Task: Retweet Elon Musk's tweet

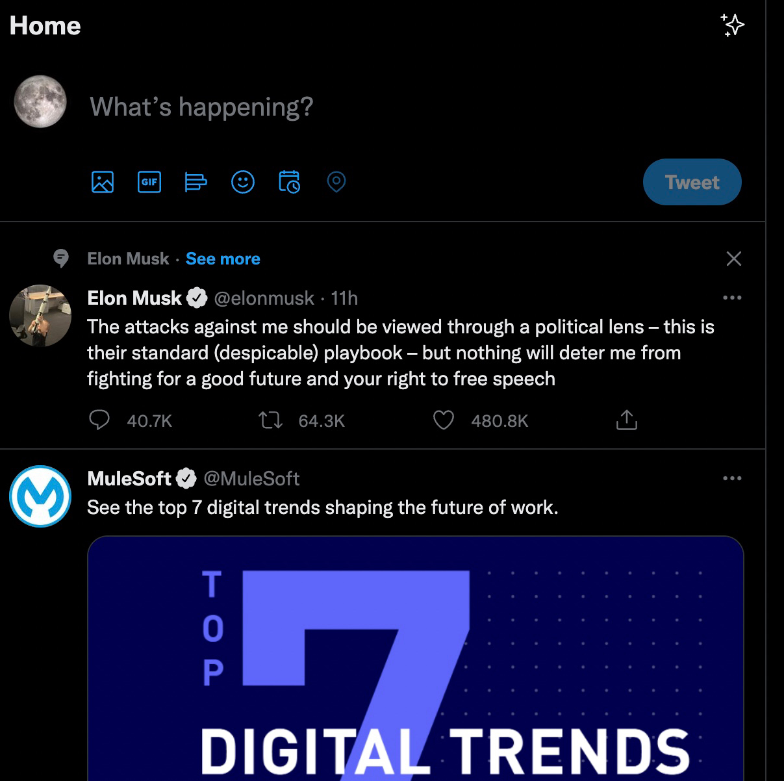Action: click(270, 420)
